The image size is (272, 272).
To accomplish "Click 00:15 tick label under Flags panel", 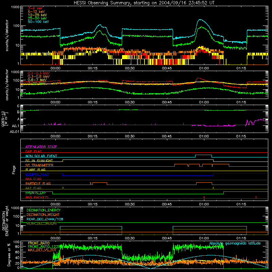I will tap(92, 204).
